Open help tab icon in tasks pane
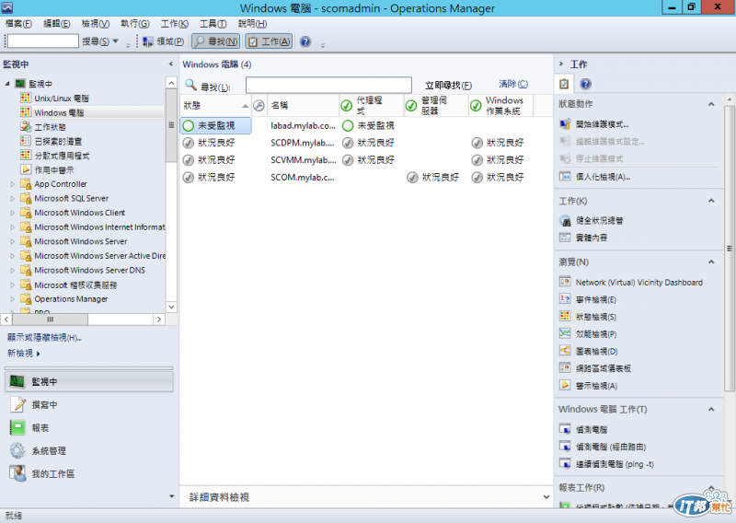This screenshot has height=523, width=736. (x=585, y=84)
